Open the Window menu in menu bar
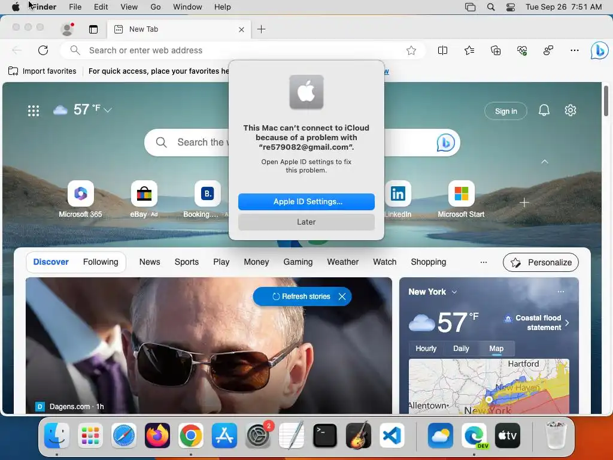 (x=187, y=7)
